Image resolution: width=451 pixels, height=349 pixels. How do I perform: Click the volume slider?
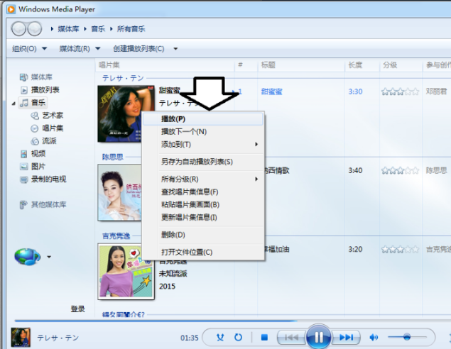pyautogui.click(x=407, y=337)
